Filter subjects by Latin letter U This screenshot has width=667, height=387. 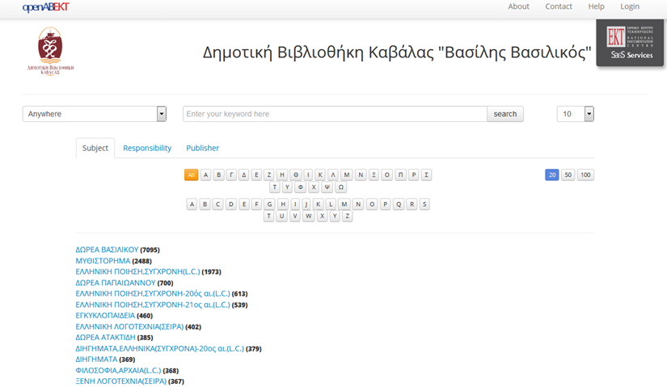pyautogui.click(x=281, y=216)
